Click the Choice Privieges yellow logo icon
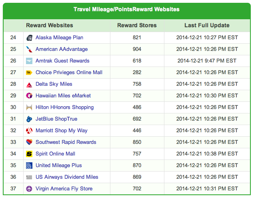This screenshot has height=200, width=254. [x=29, y=73]
